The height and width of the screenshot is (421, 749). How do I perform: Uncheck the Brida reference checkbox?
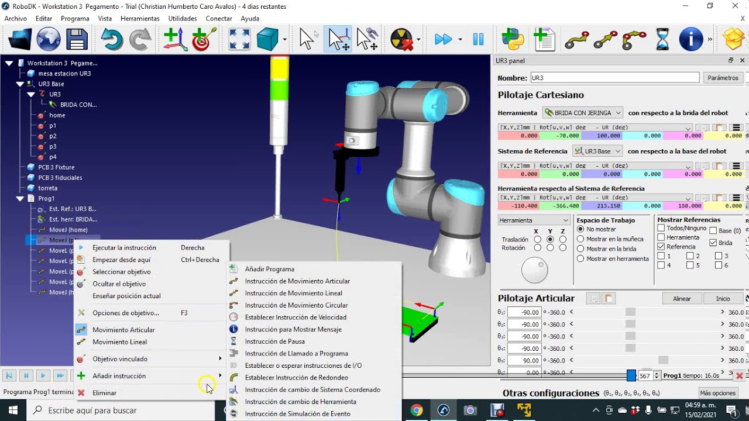point(713,243)
